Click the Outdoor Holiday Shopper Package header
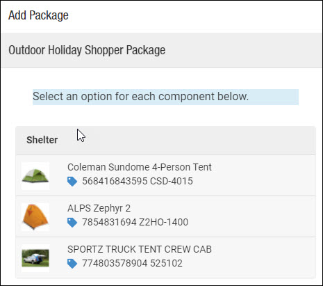323x286 pixels. [161, 50]
